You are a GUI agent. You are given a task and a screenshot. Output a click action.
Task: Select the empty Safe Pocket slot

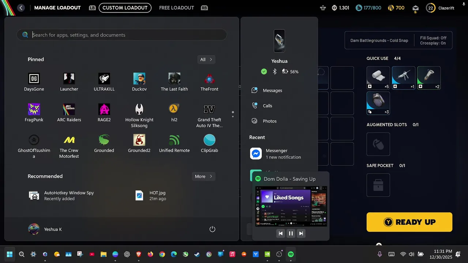click(x=378, y=185)
